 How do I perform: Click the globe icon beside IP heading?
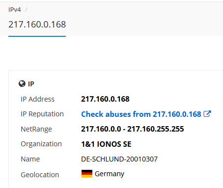(x=22, y=83)
